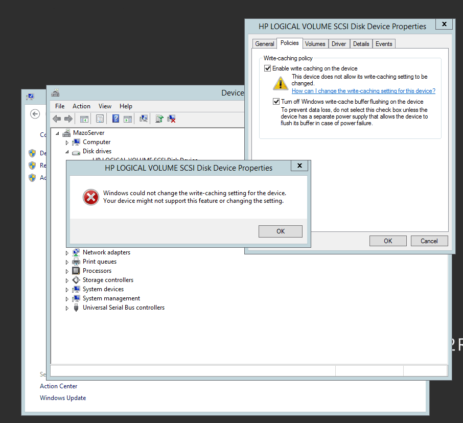Click the Network adapters category icon
The width and height of the screenshot is (463, 423).
(x=76, y=252)
